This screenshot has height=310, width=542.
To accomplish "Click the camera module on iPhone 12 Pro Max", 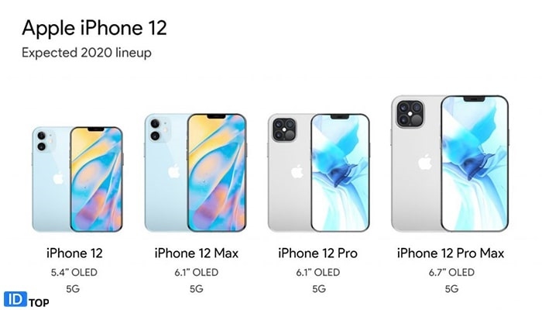I will [x=410, y=114].
